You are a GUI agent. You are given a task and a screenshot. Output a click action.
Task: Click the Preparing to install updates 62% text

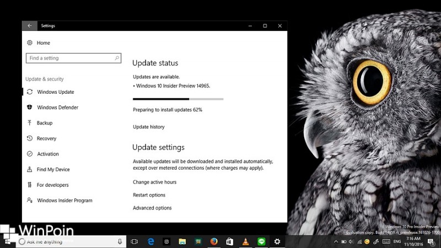168,110
